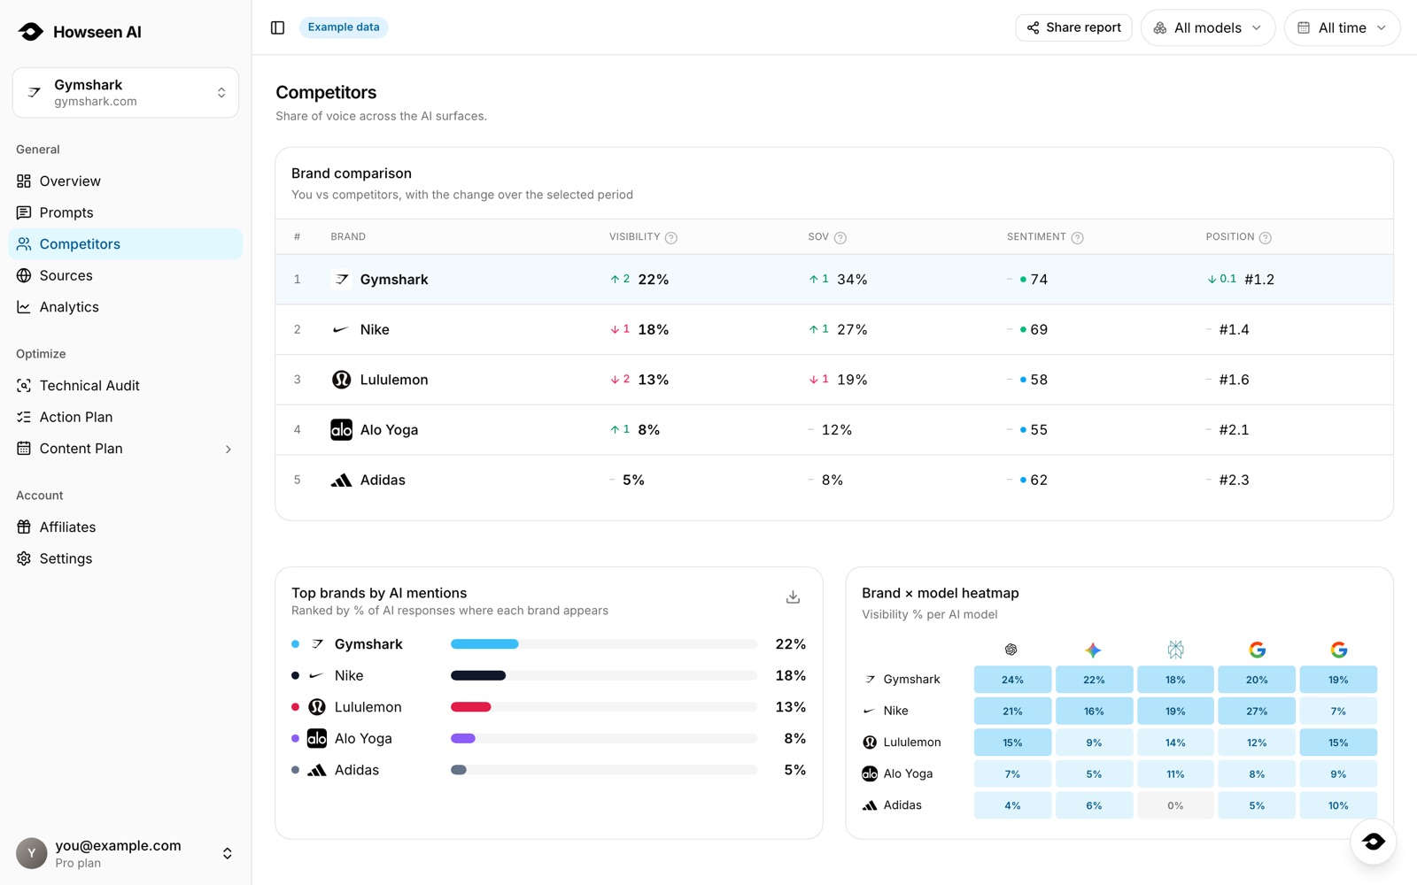The width and height of the screenshot is (1417, 885).
Task: Click Nike's #1.4 position value
Action: click(x=1234, y=329)
